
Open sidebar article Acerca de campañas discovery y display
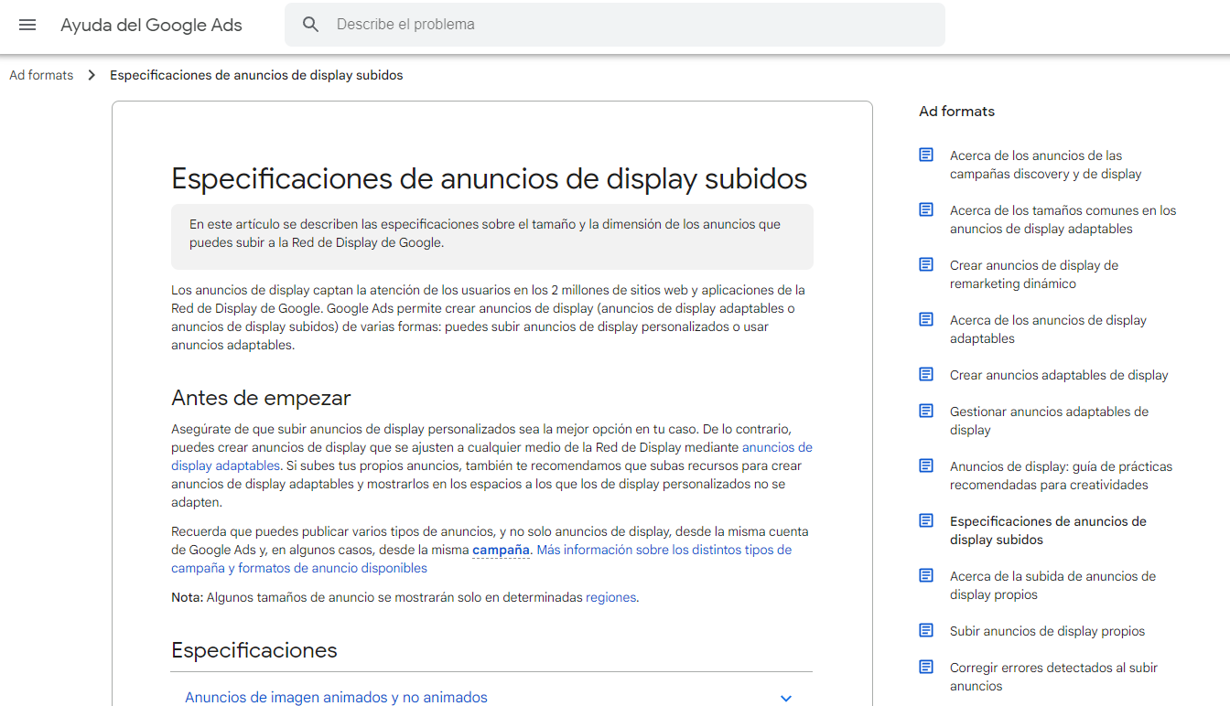[x=1045, y=165]
